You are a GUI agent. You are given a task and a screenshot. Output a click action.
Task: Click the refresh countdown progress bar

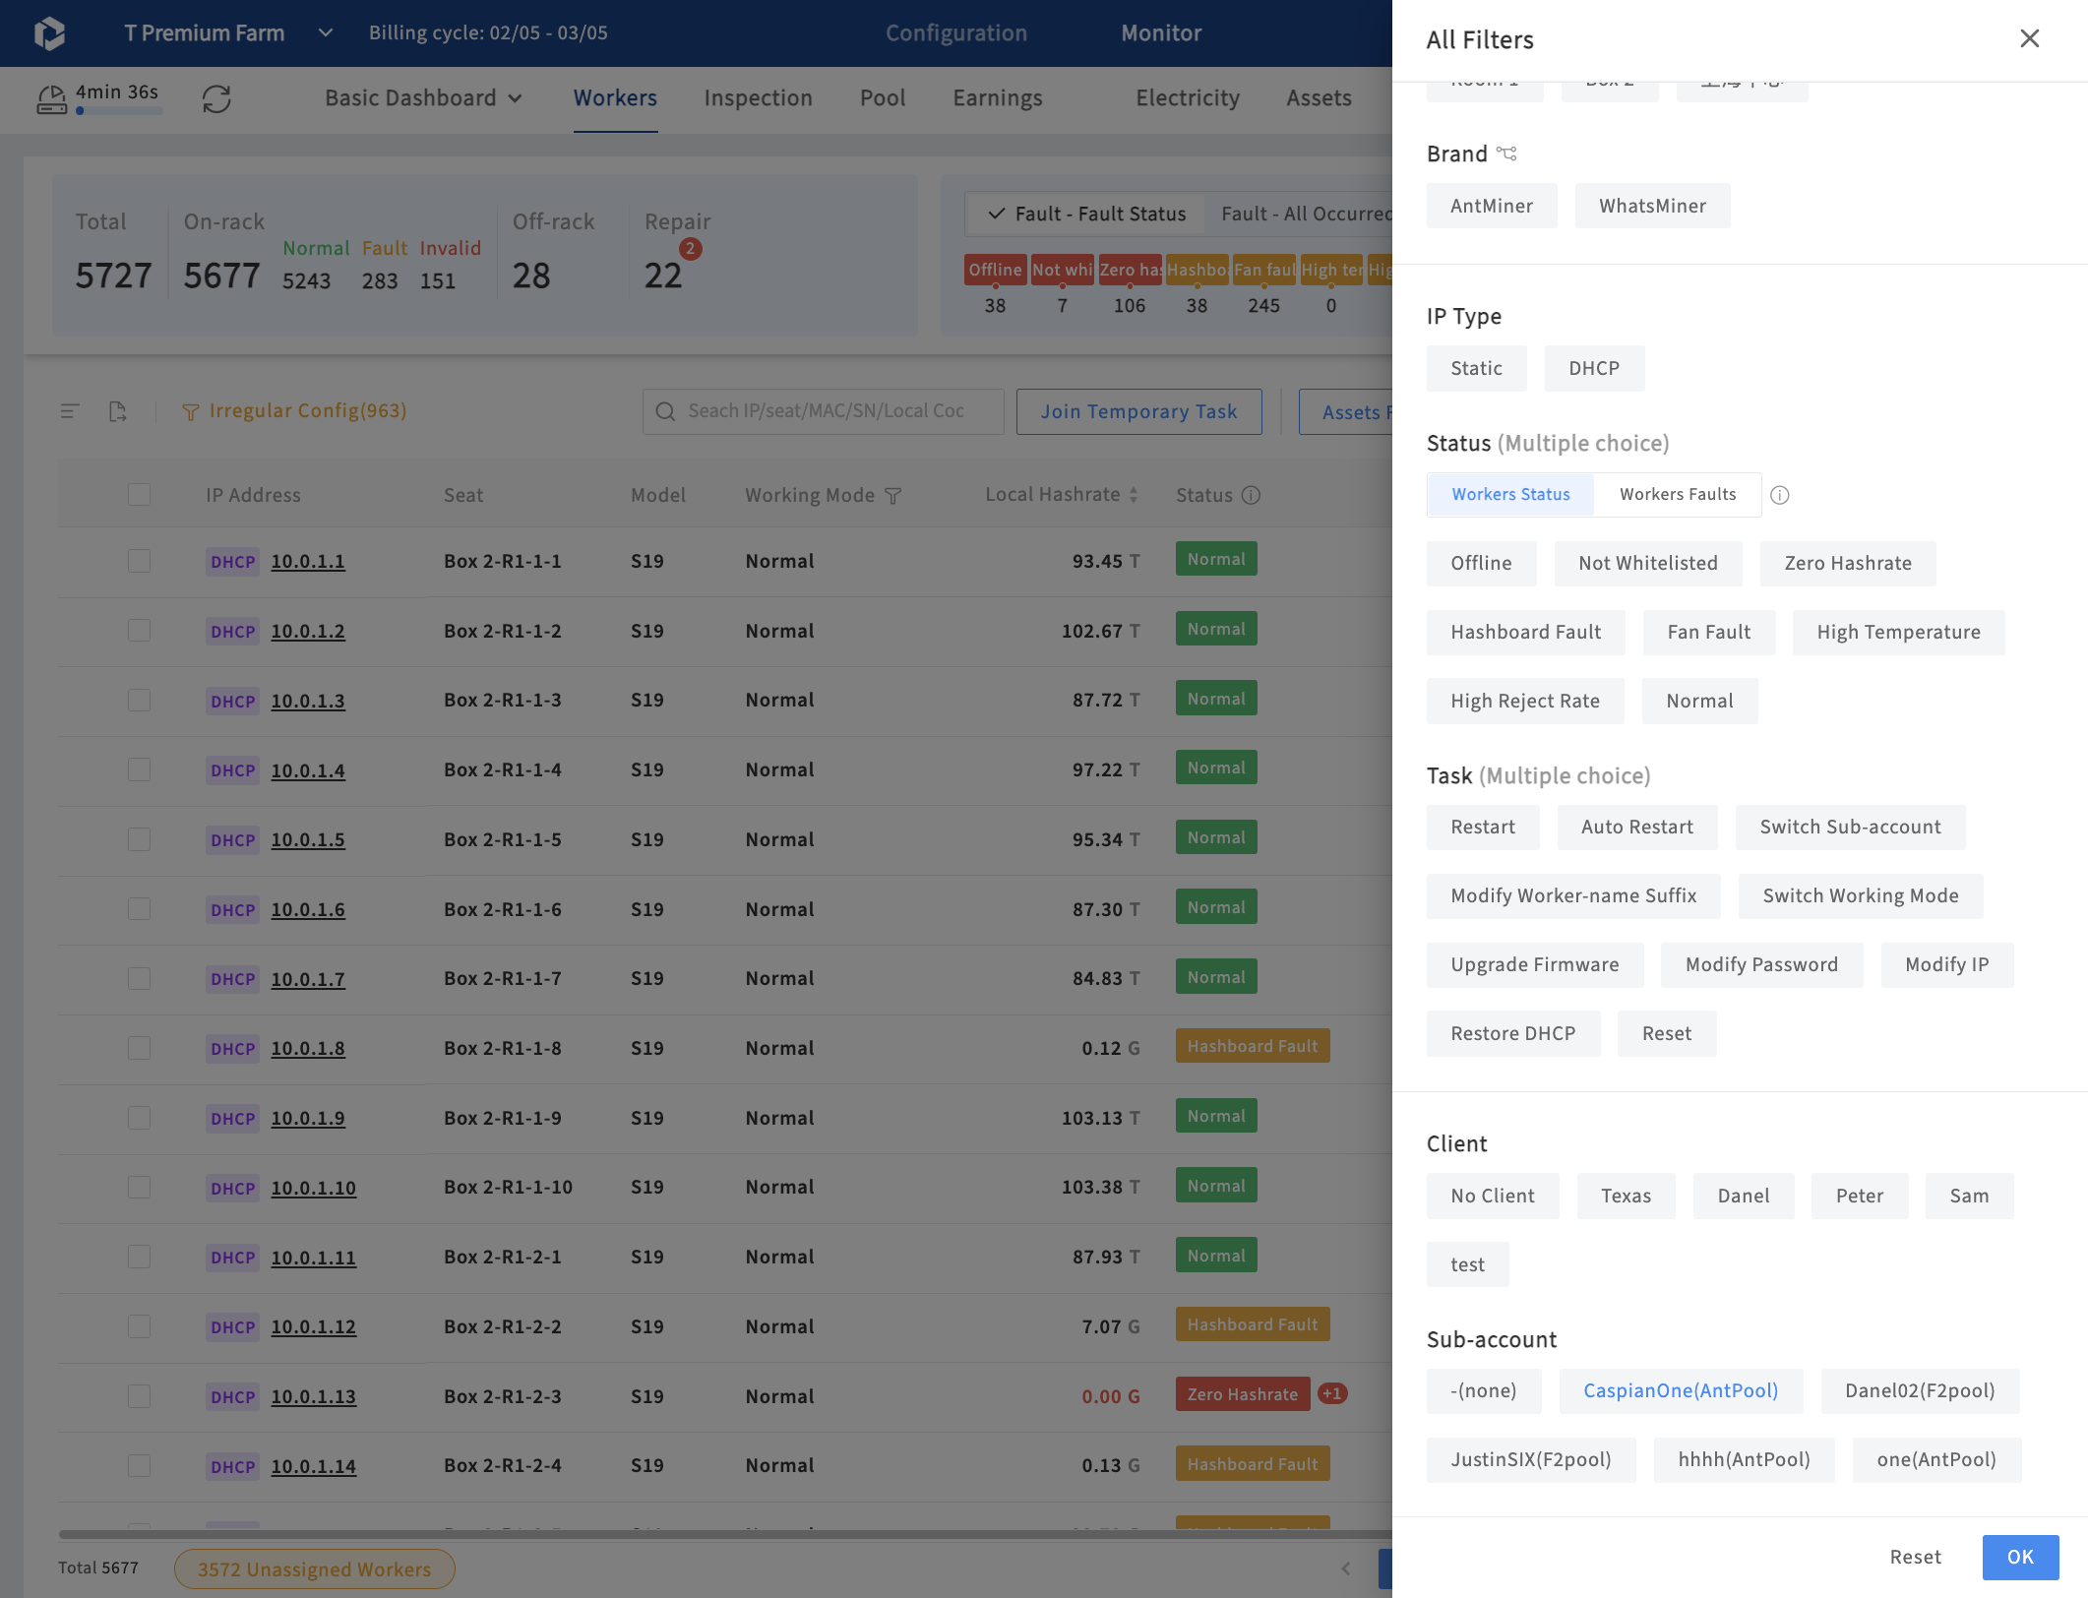coord(119,111)
